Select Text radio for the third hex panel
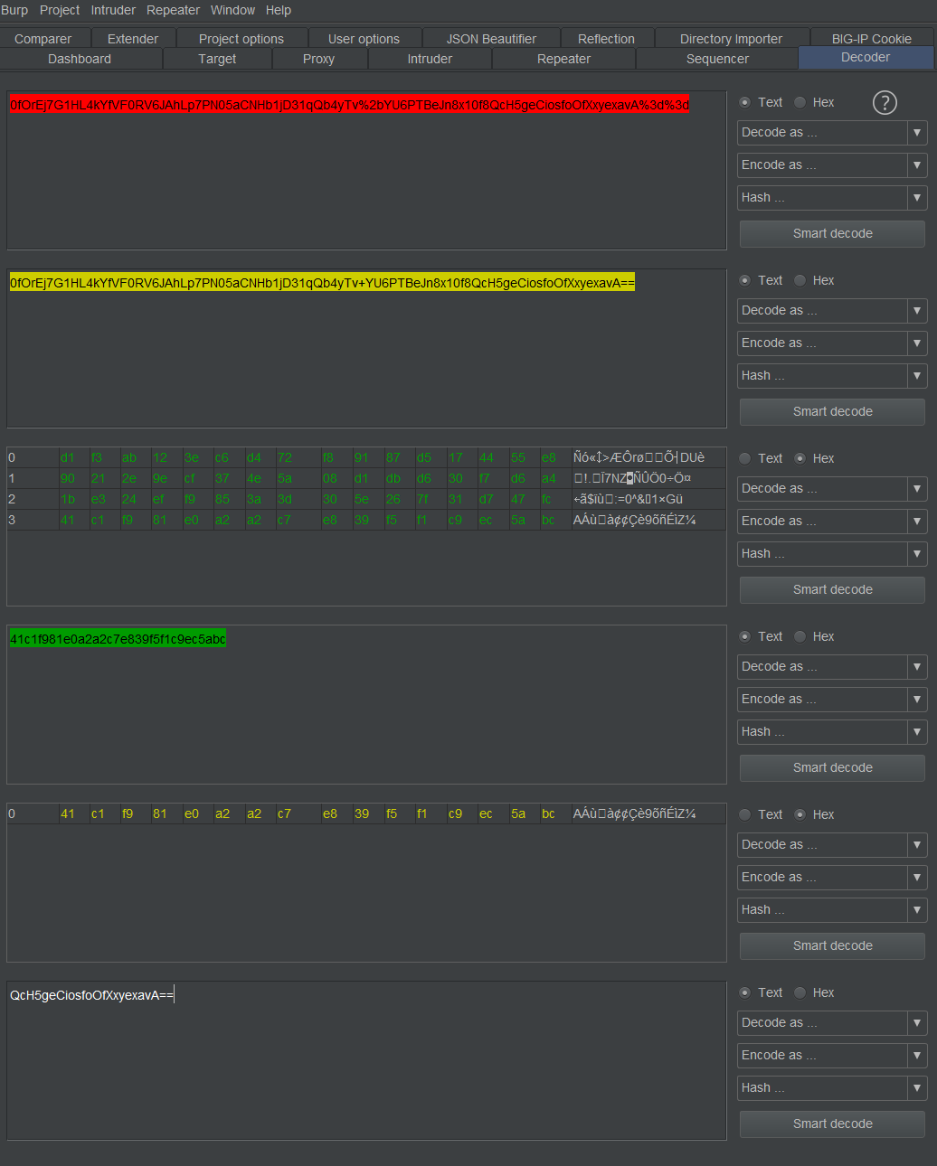 tap(745, 459)
